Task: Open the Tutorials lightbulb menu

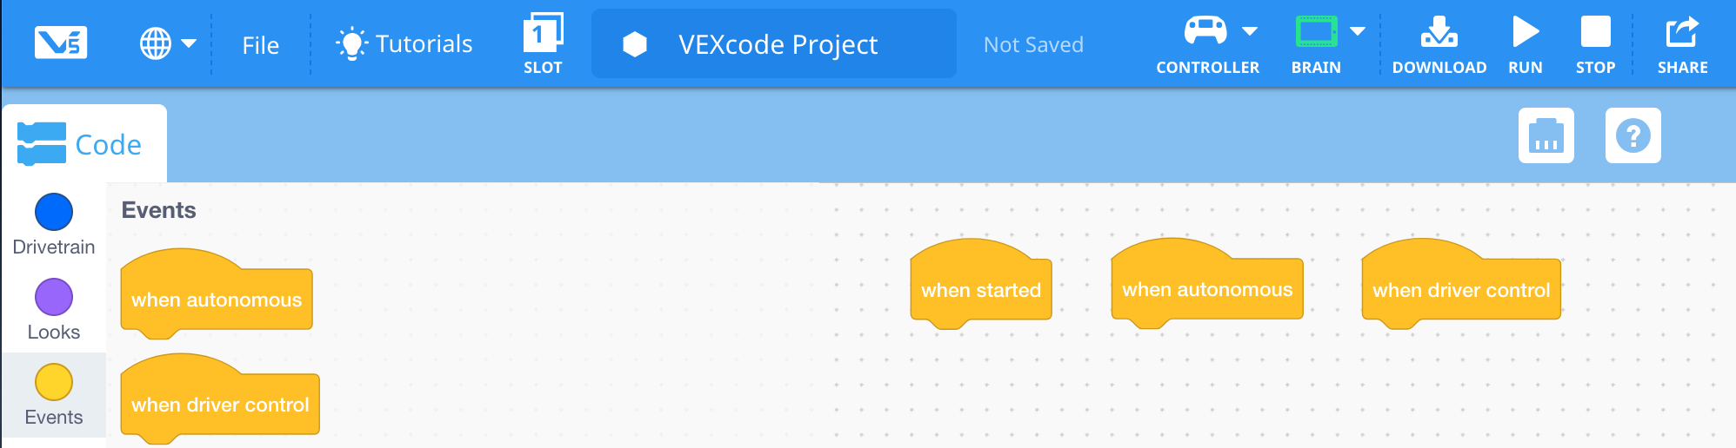Action: [405, 43]
